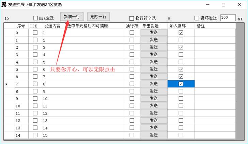Toggle HEX checkbox in row 5

tap(35, 69)
